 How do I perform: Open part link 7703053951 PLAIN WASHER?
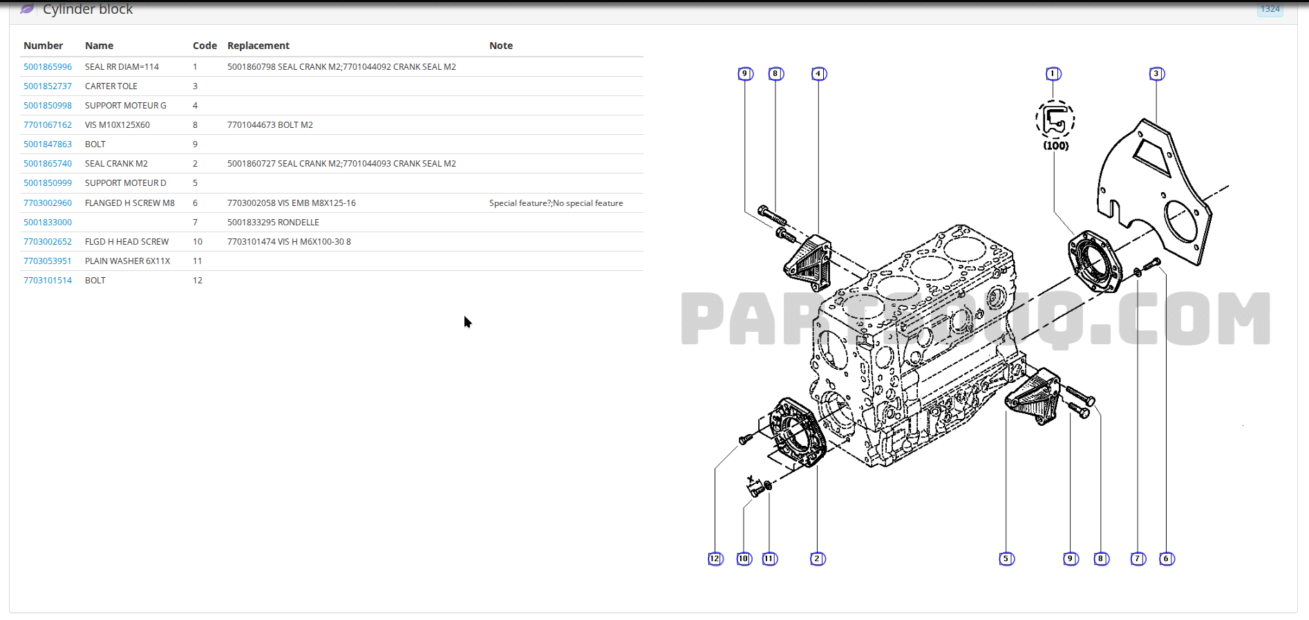pyautogui.click(x=48, y=261)
